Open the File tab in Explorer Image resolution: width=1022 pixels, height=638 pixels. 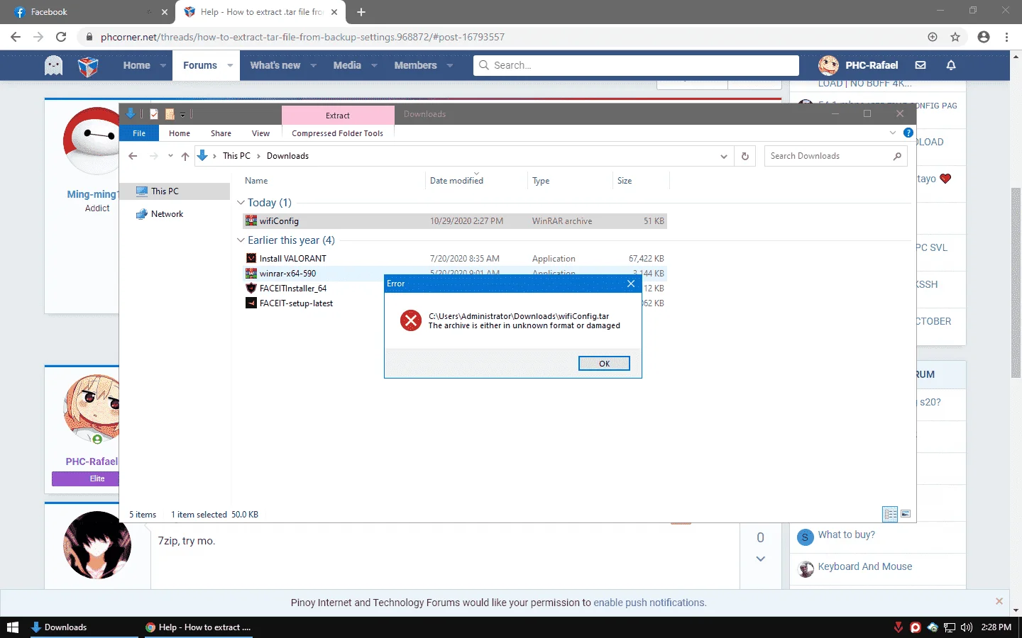pyautogui.click(x=139, y=133)
